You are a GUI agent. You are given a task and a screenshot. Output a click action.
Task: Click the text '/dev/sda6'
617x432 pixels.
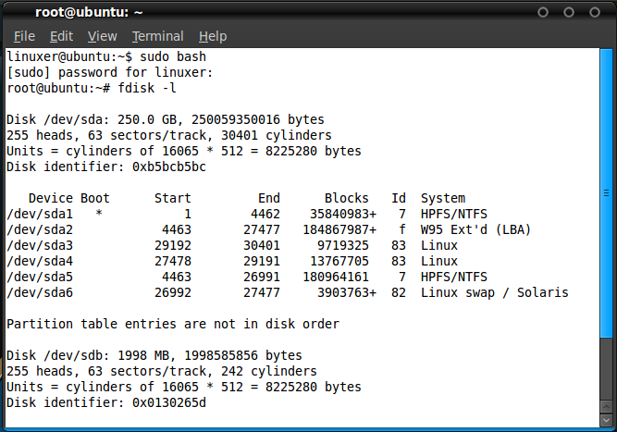(40, 292)
